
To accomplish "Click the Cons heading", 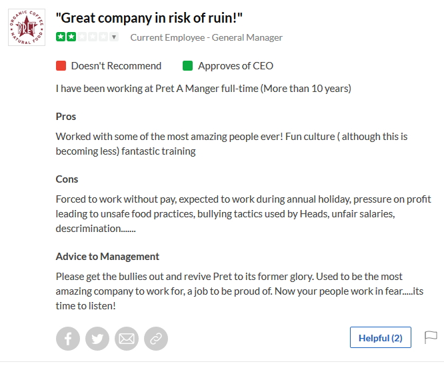I will coord(67,179).
